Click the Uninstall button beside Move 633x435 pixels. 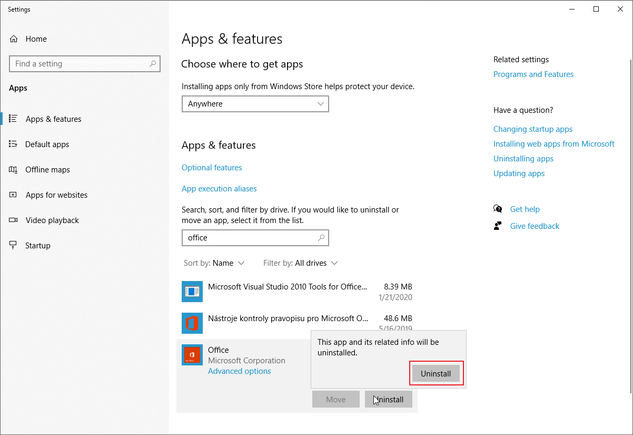tap(389, 400)
